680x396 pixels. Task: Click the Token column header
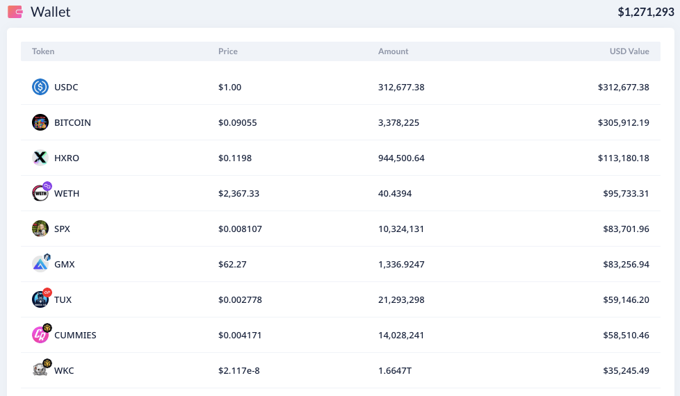click(x=43, y=51)
